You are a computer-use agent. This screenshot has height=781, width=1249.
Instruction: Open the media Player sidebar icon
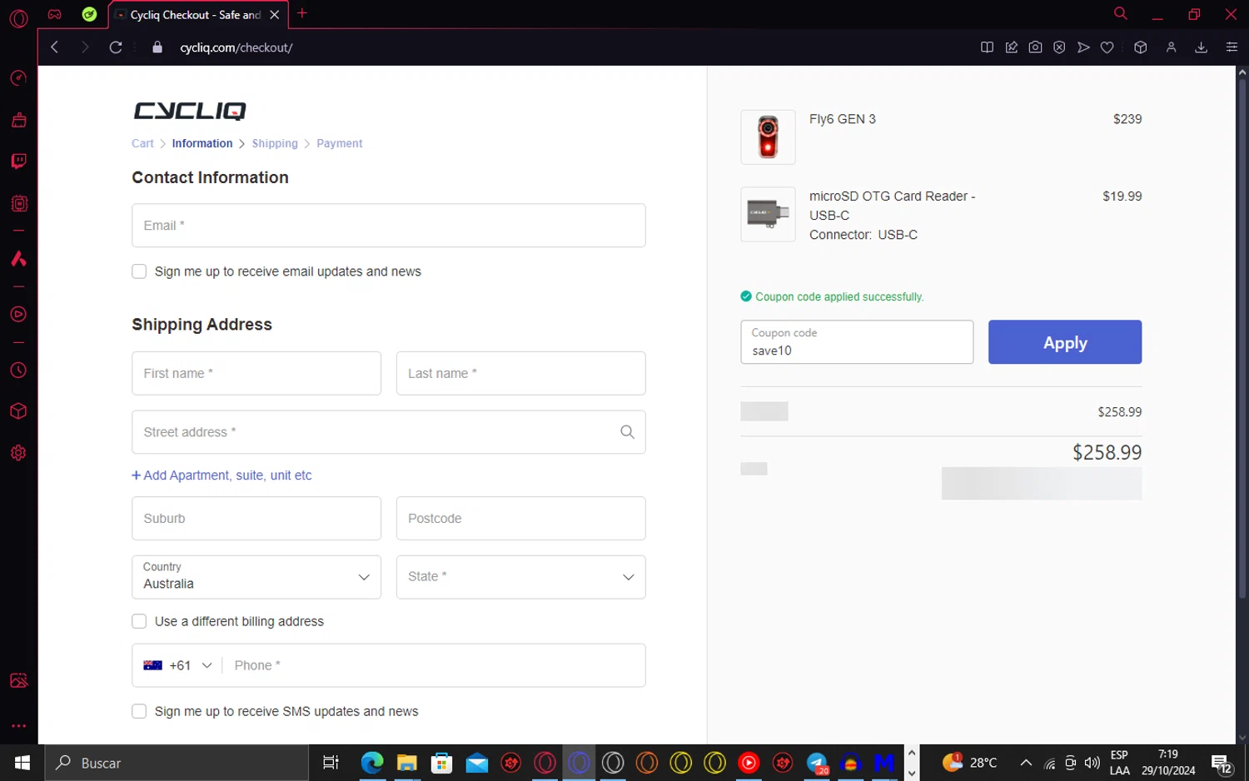[x=18, y=314]
